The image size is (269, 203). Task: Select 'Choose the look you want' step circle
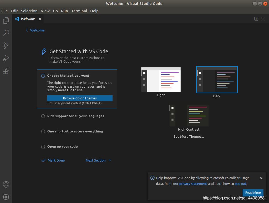[43, 76]
